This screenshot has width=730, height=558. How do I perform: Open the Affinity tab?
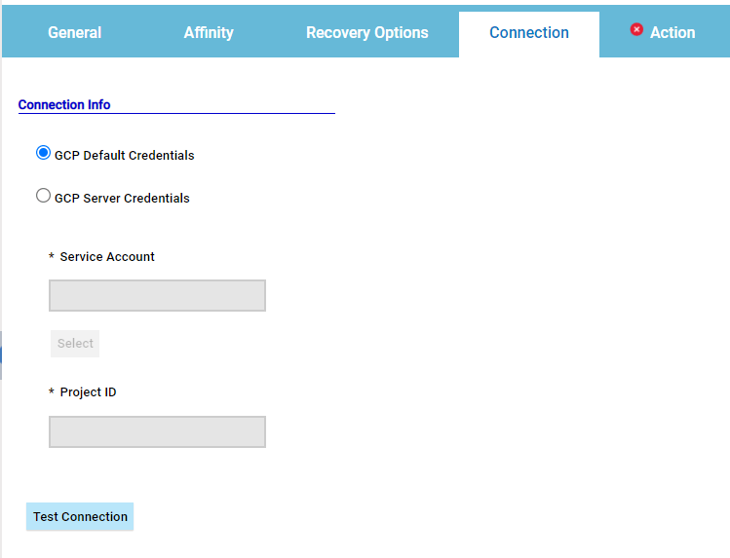pos(209,33)
